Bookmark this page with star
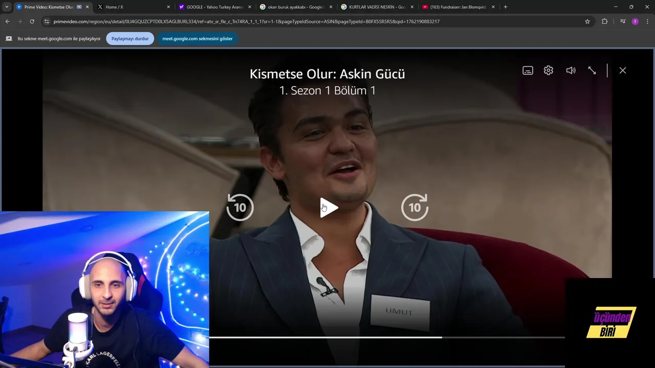The width and height of the screenshot is (655, 368). tap(587, 21)
